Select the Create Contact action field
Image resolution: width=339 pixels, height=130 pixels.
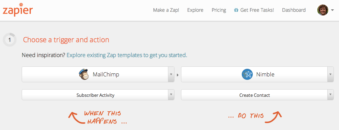click(257, 95)
